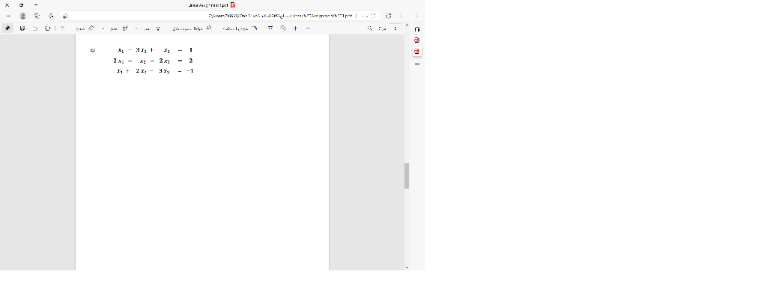Switch to the highlighted red PDF sidebar tab
Viewport: 767px width, 283px height.
416,52
